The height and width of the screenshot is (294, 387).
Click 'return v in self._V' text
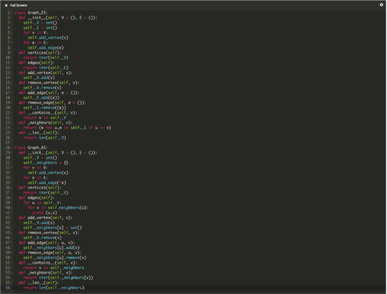pos(45,118)
